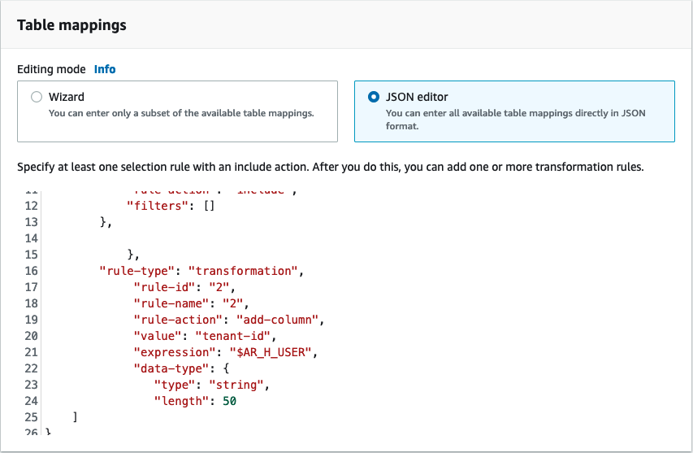Viewport: 693px width, 453px height.
Task: Select the Wizard editing mode radio button
Action: 37,97
